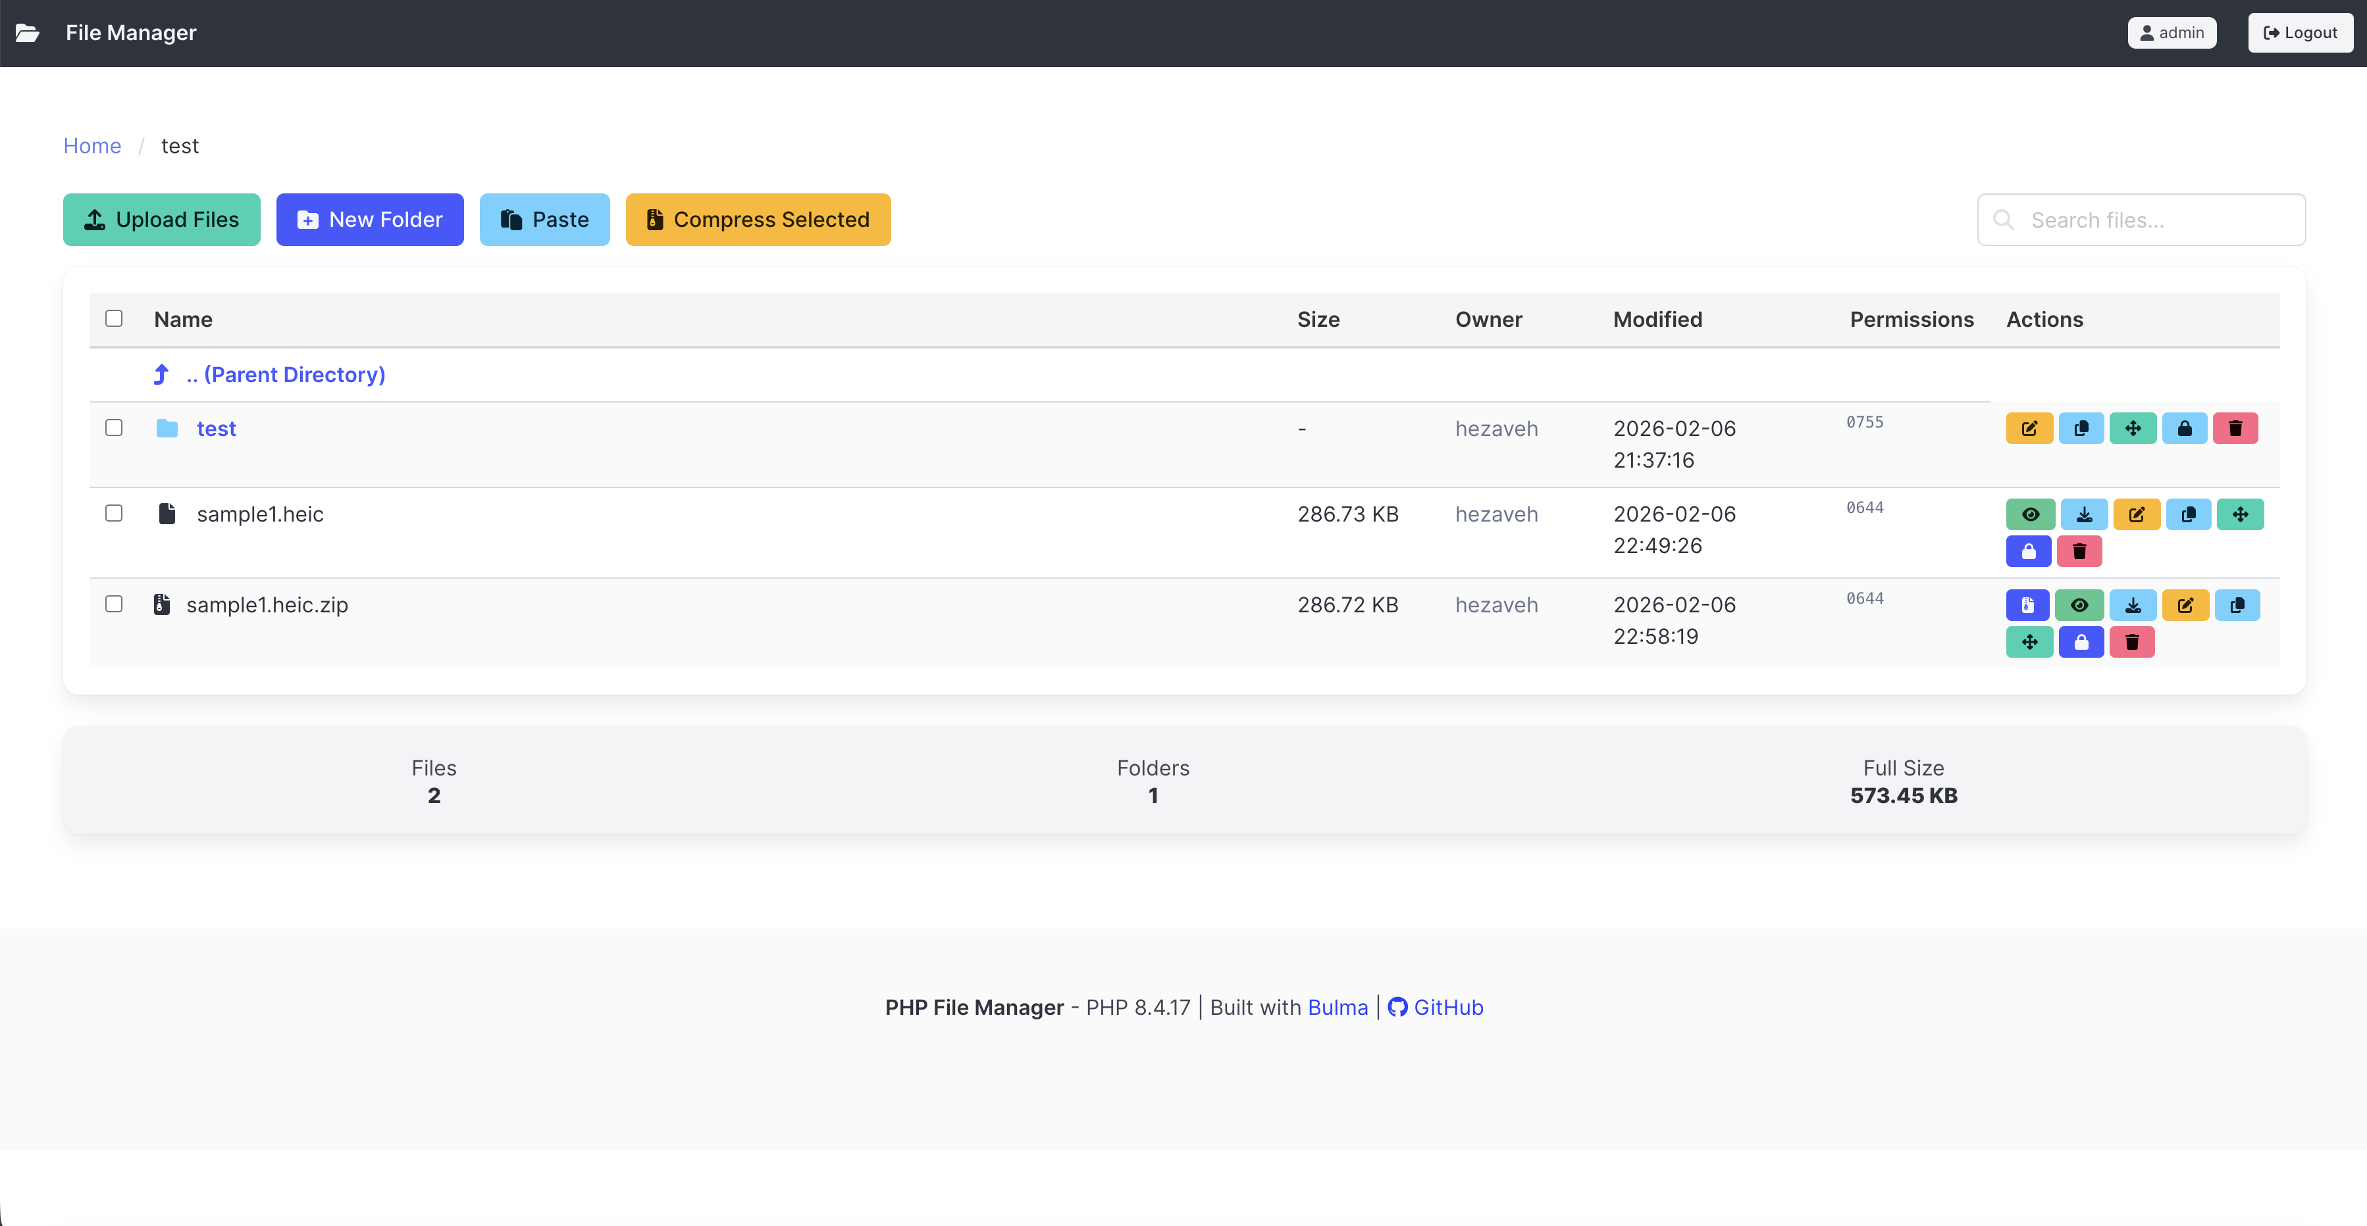Change permissions of sample1.heic via lock icon
This screenshot has height=1226, width=2367.
pos(2029,551)
